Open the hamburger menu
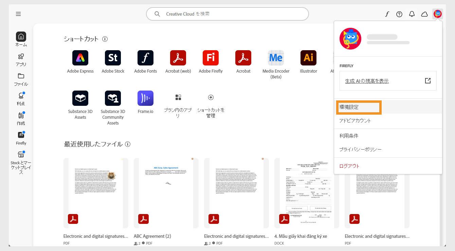This screenshot has height=251, width=455. [x=18, y=14]
